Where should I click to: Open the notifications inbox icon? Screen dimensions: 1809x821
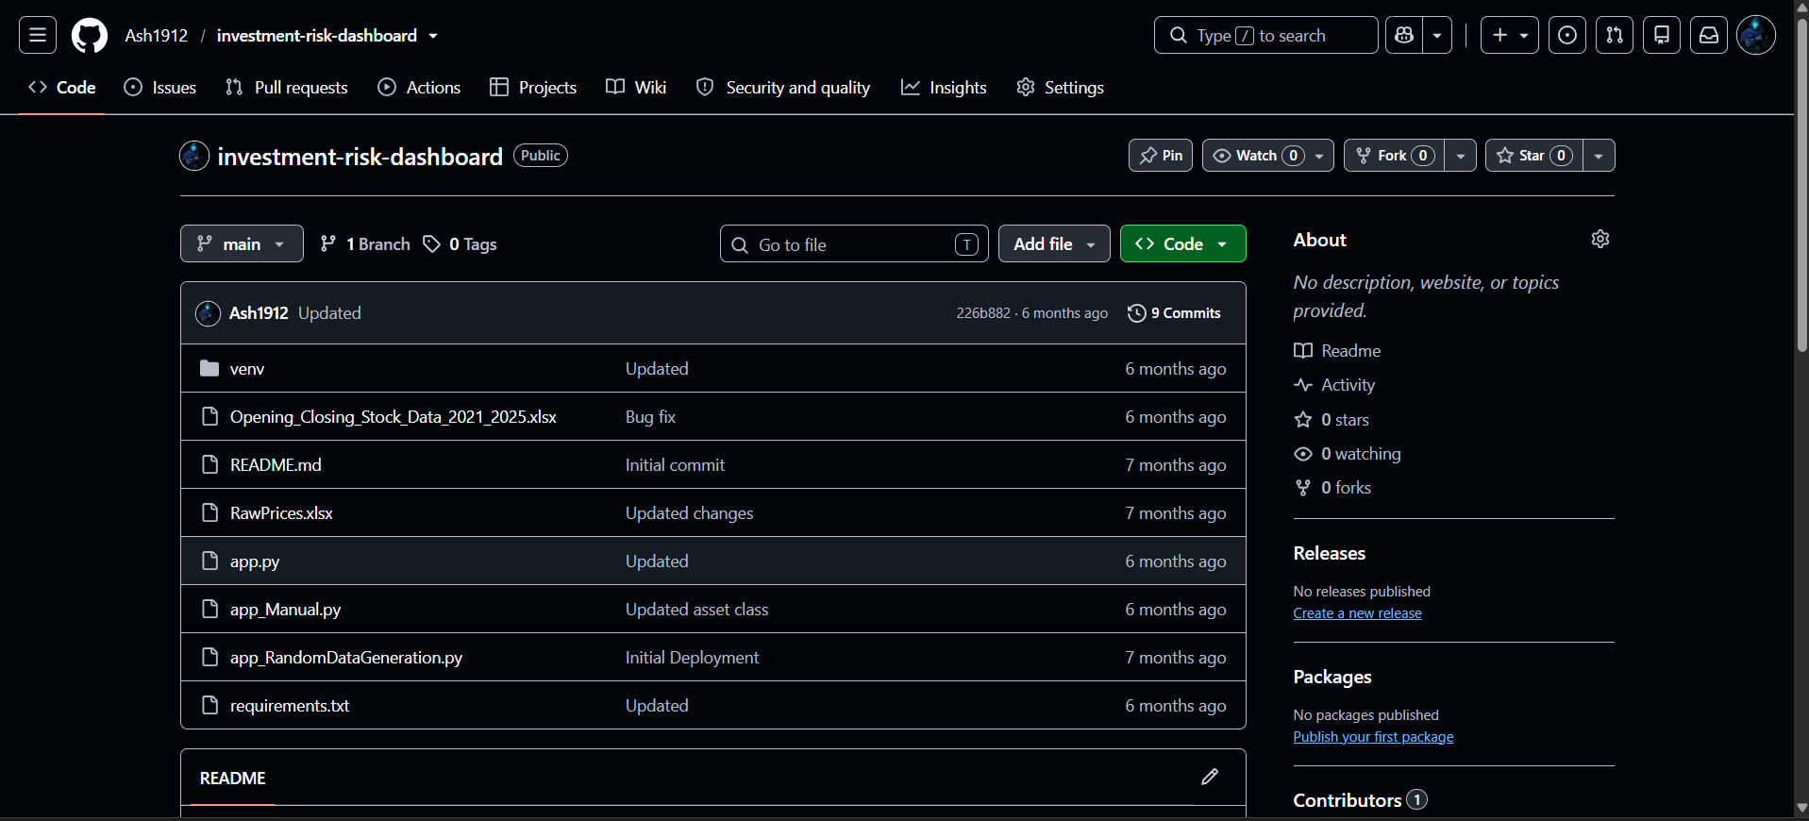[x=1709, y=36]
